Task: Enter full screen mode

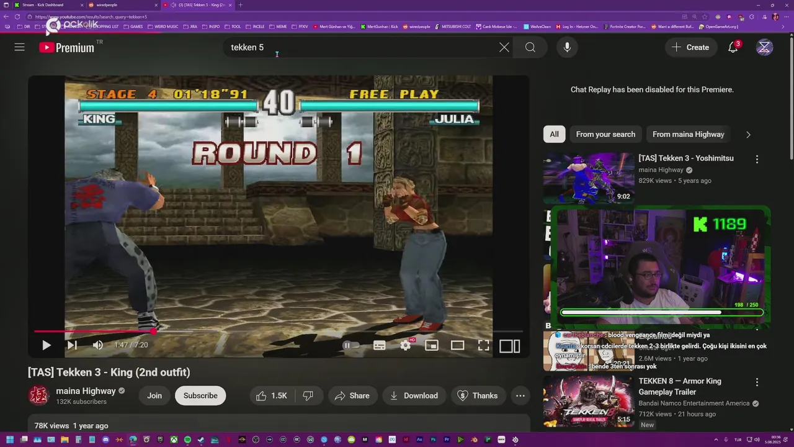Action: 484,345
